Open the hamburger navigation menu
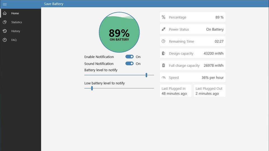 pyautogui.click(x=4, y=4)
